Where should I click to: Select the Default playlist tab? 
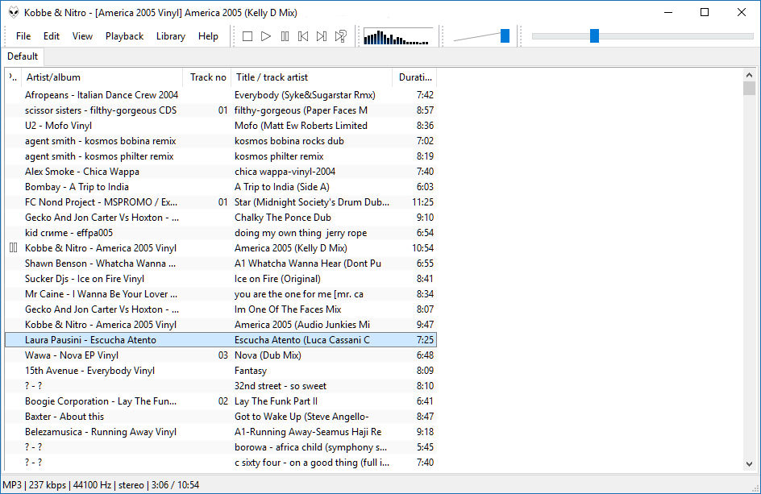(23, 56)
